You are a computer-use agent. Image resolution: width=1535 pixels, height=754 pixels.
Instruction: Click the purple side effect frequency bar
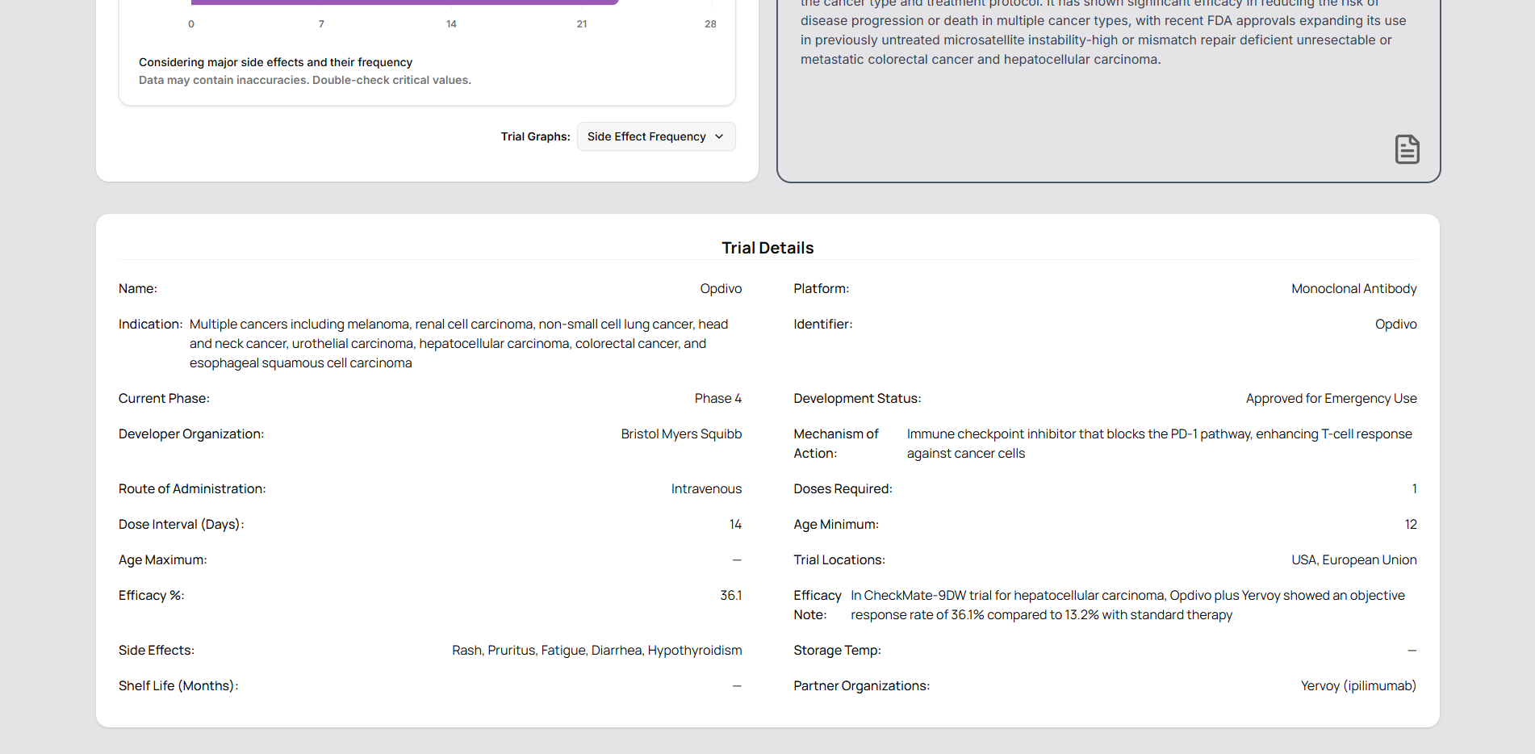(404, 2)
